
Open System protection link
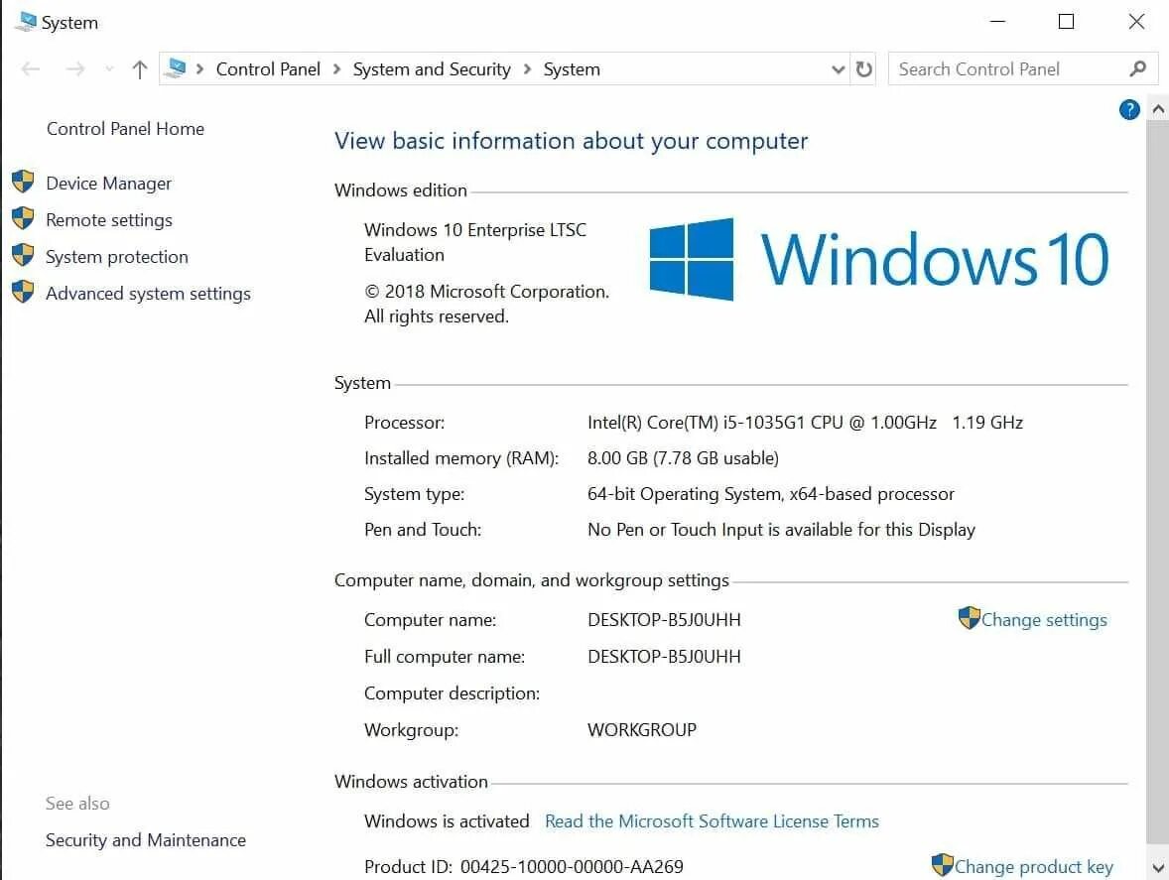[117, 257]
